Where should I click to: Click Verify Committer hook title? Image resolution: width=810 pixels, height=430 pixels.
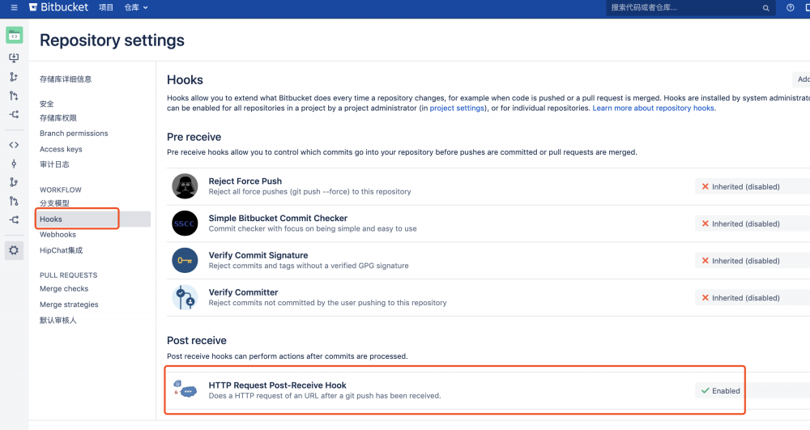[243, 292]
